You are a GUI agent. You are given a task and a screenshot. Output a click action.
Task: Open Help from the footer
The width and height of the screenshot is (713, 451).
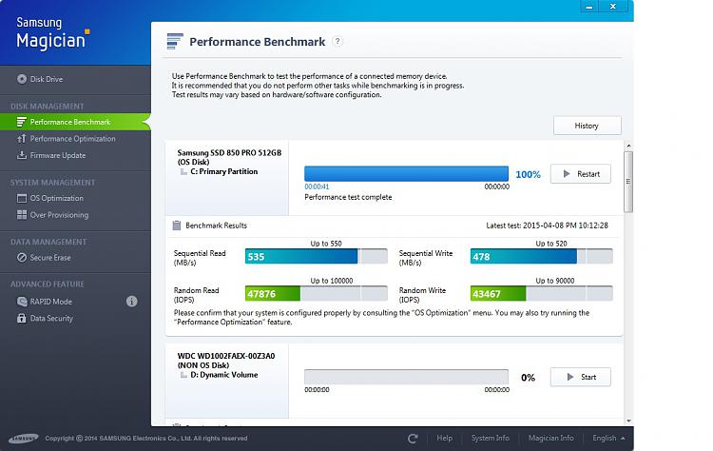pos(444,438)
